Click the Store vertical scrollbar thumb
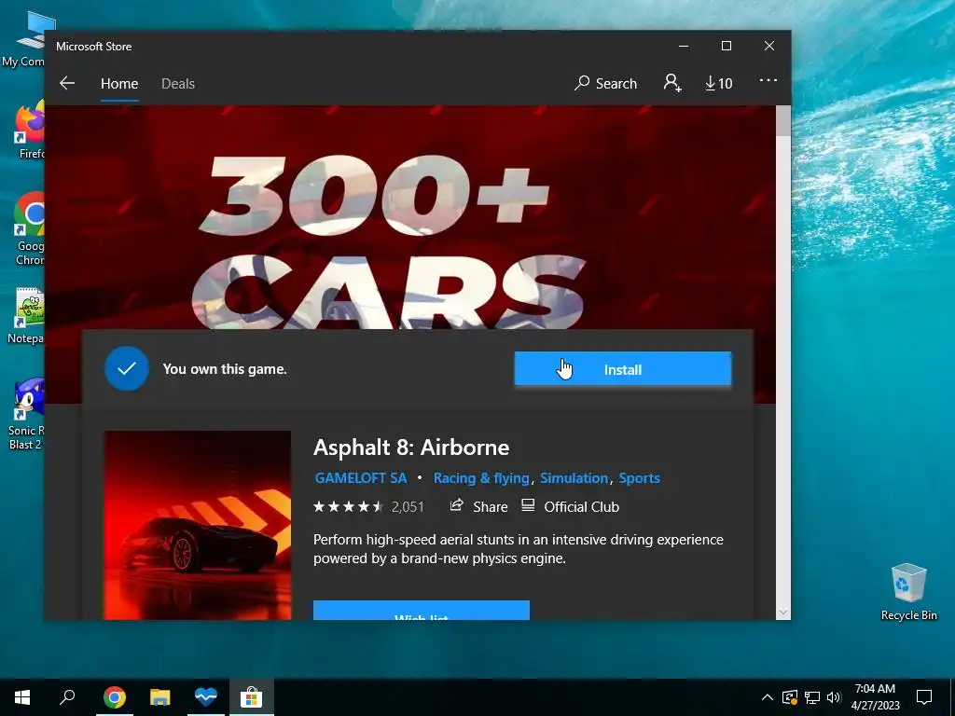Viewport: 955px width, 716px height. (783, 120)
